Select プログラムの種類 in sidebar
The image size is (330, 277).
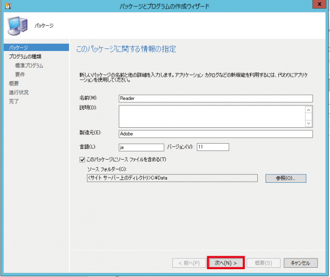tap(25, 57)
